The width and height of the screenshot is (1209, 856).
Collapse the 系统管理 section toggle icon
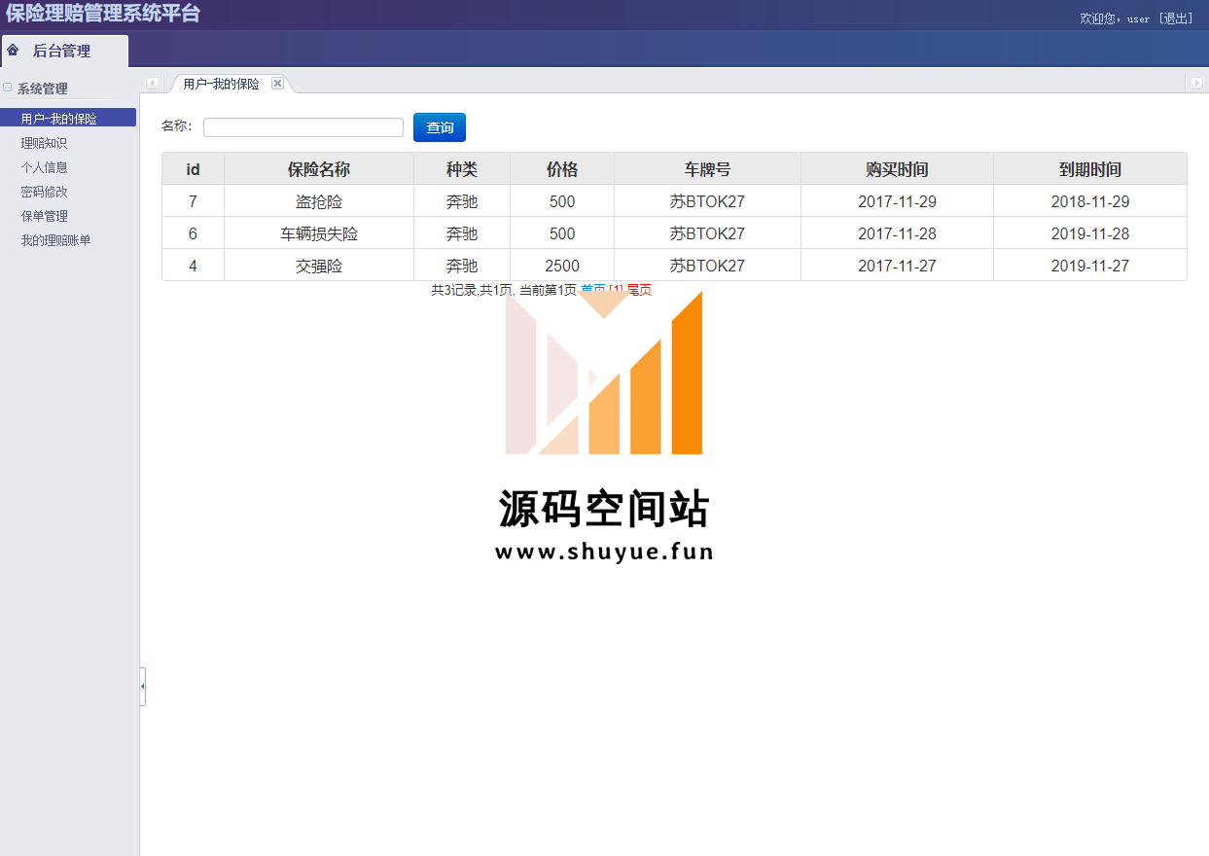click(8, 88)
